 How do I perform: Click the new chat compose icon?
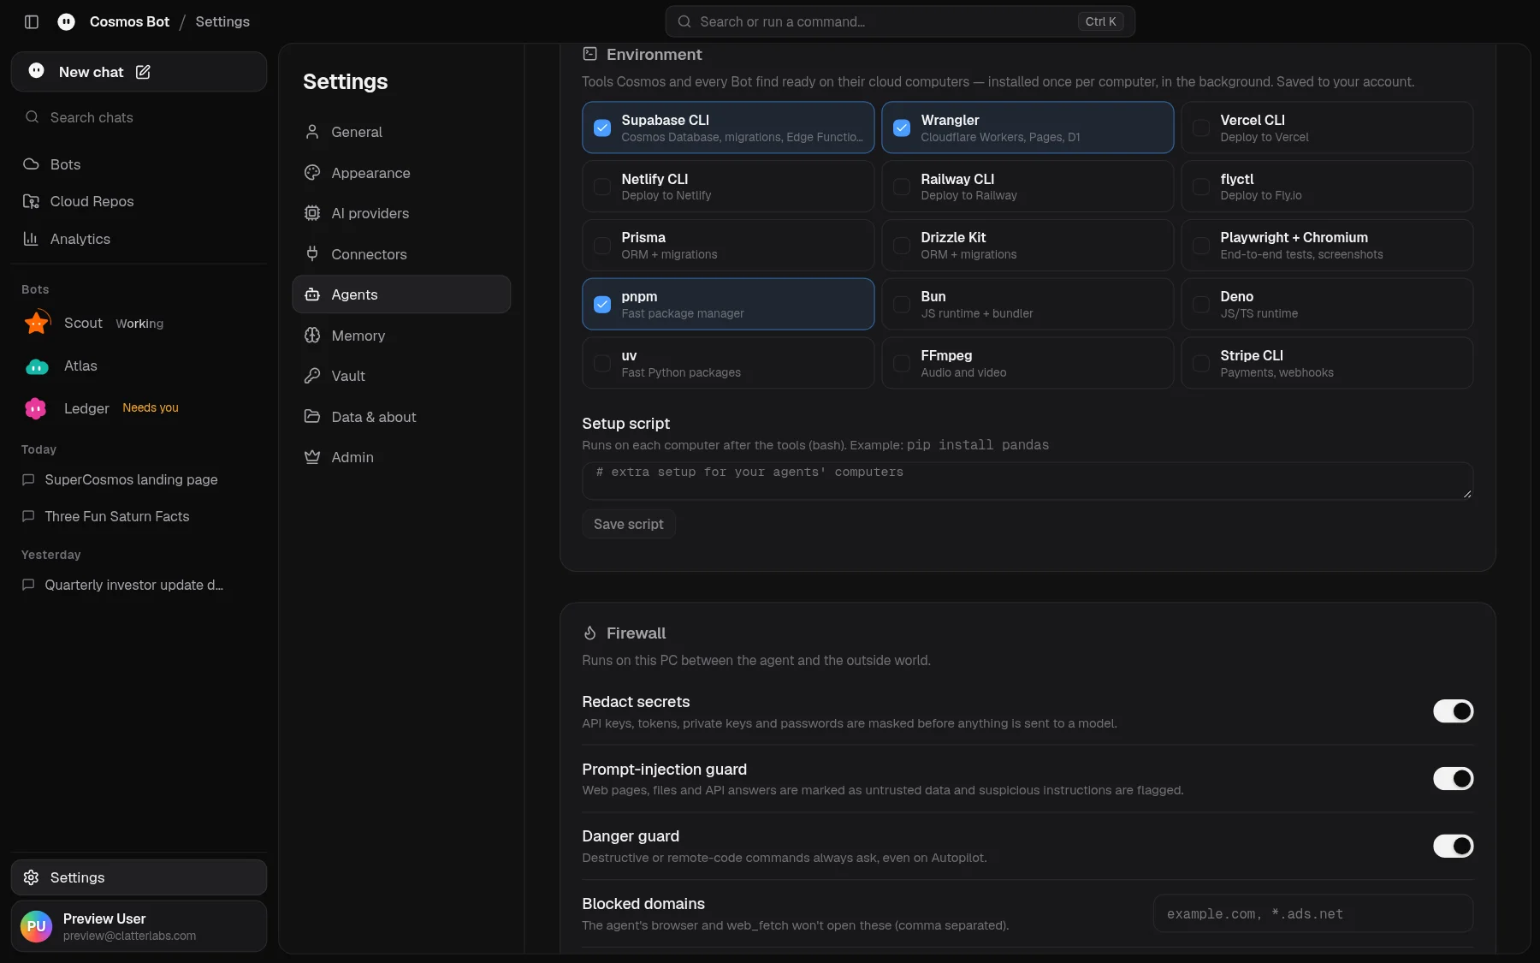(143, 72)
